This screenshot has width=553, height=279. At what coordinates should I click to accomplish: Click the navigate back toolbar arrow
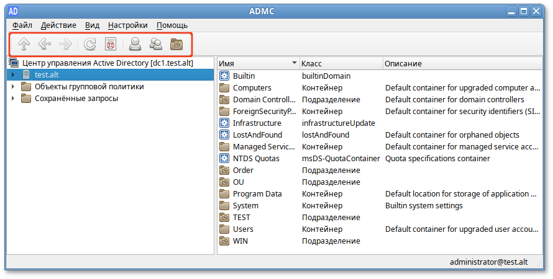44,44
